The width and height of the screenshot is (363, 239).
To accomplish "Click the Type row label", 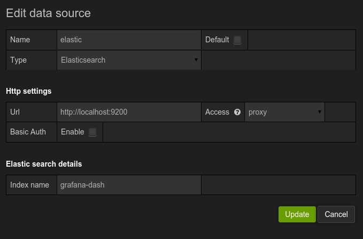I will [x=19, y=60].
